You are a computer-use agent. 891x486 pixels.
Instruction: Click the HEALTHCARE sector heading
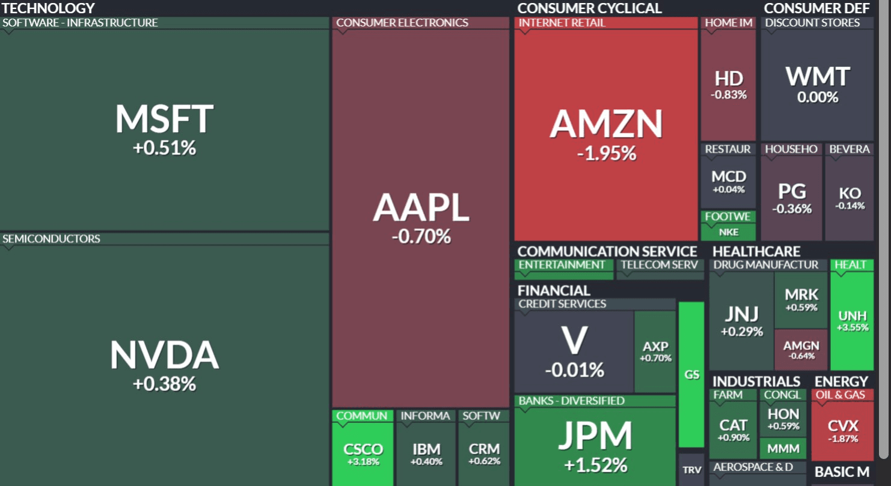tap(756, 251)
